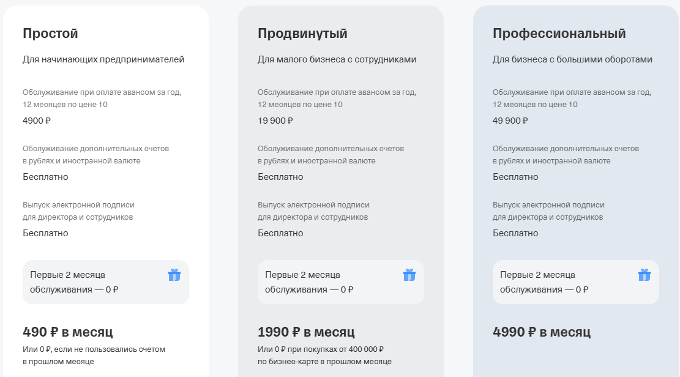Click 'Для малого бизнеса с сотрудниками' subtitle
The image size is (680, 377).
(x=337, y=59)
